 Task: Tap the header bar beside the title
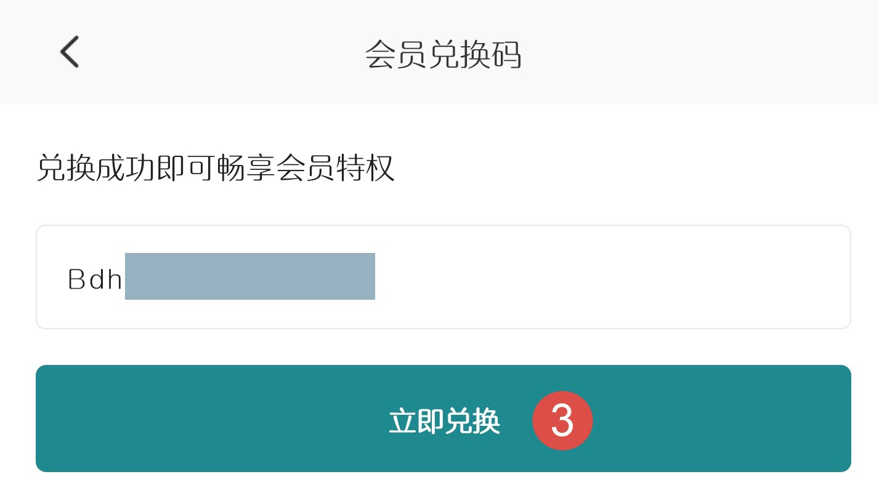(678, 52)
